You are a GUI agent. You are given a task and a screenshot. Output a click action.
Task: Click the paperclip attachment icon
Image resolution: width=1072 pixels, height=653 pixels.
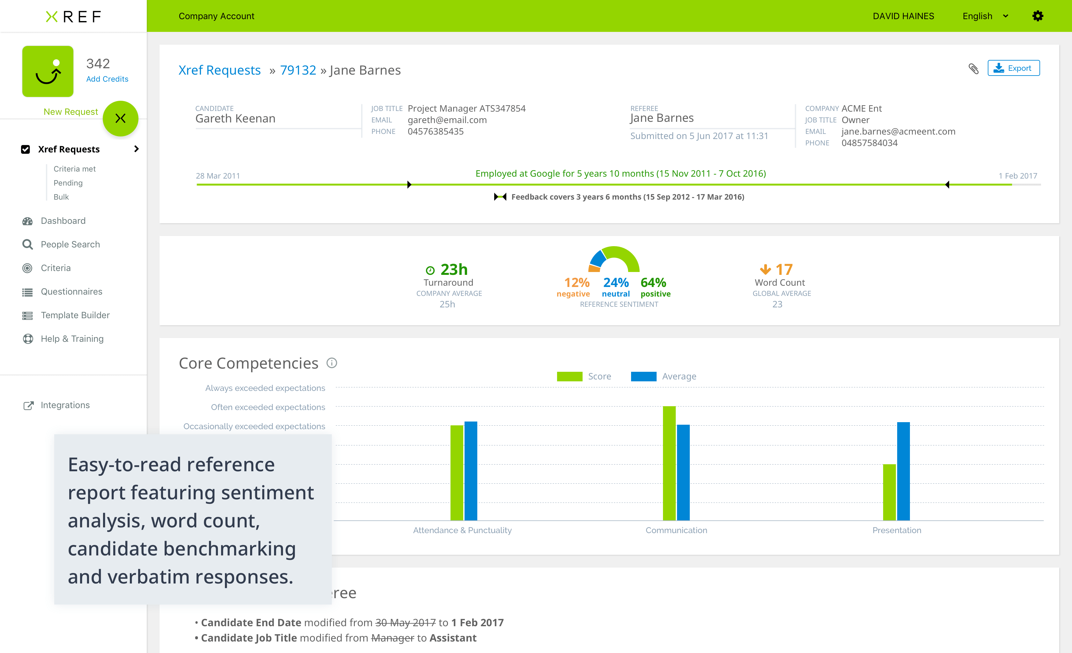(973, 69)
